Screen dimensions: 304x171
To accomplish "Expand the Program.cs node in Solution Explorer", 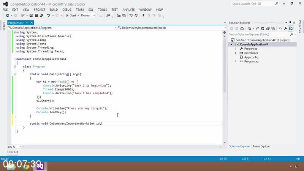I will point(235,62).
